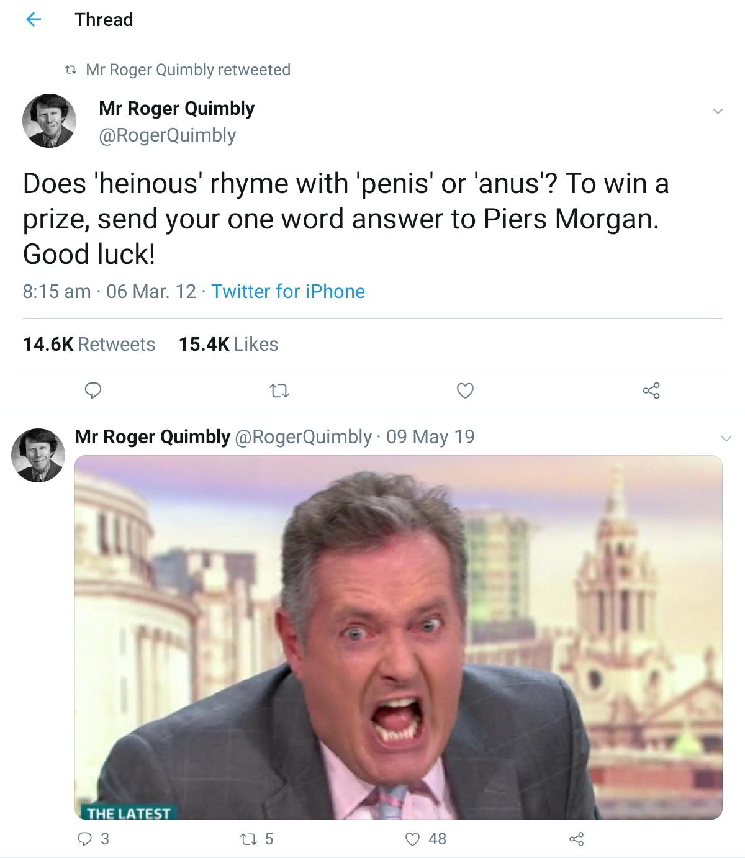Share the 09 May 19 tweet

(576, 839)
